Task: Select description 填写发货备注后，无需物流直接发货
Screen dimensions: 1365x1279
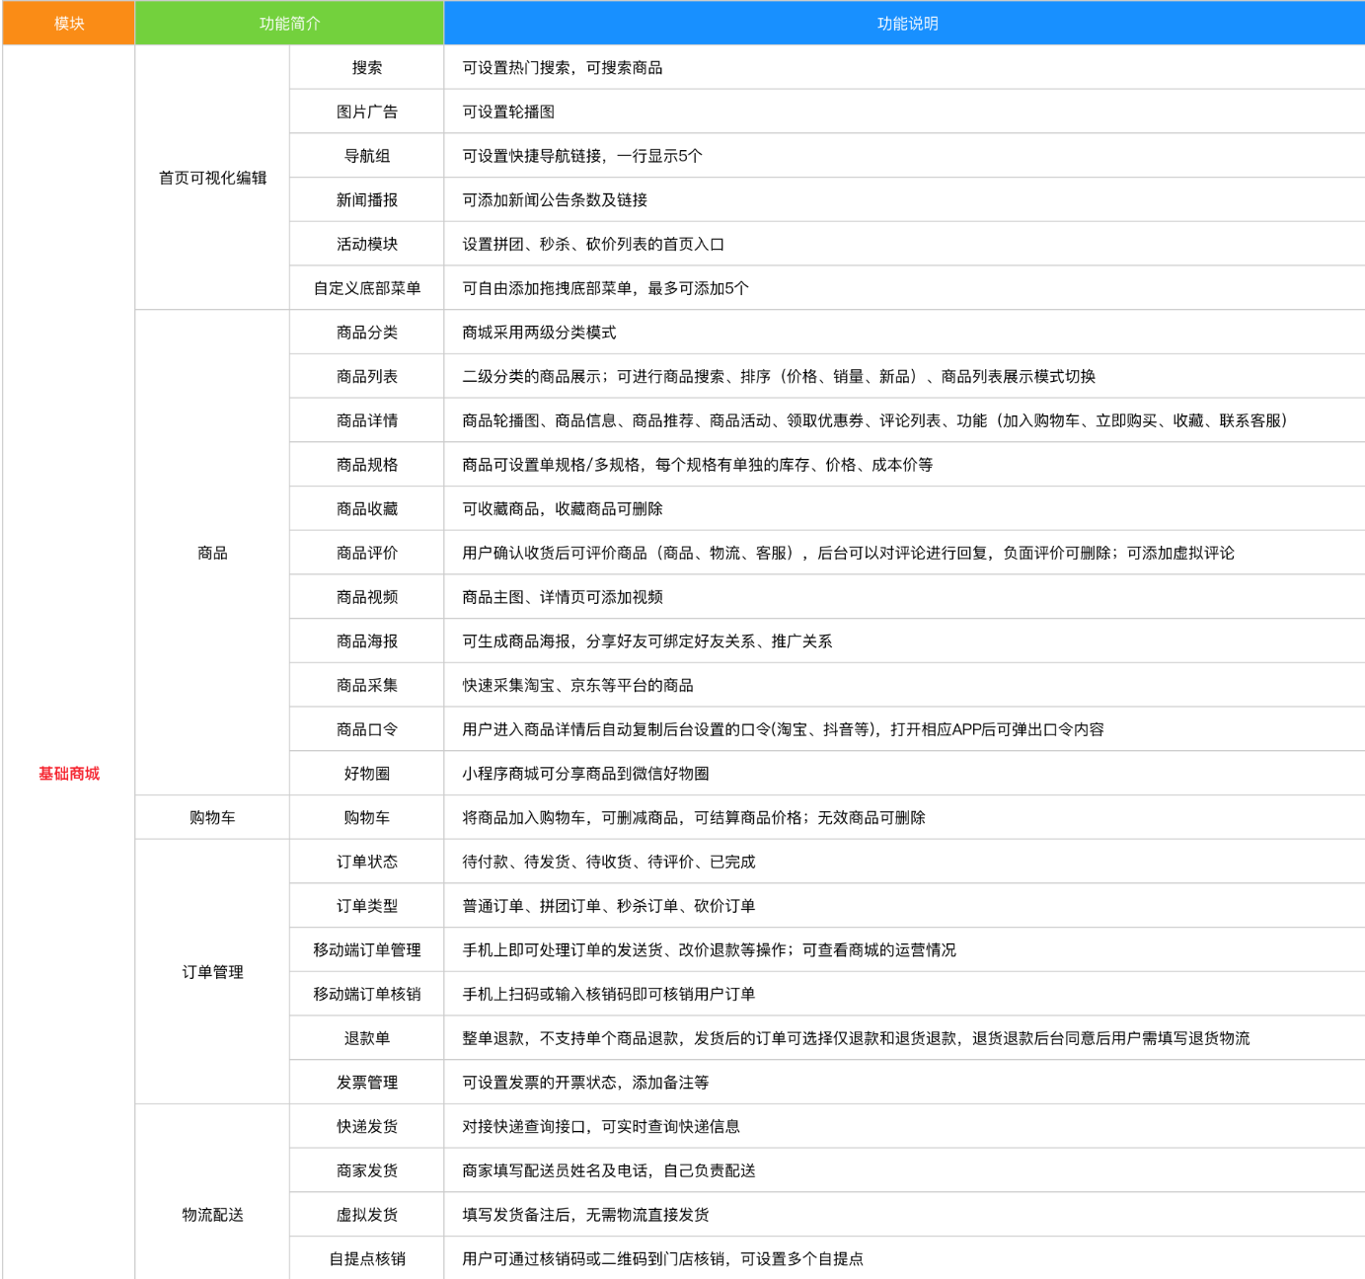Action: click(x=585, y=1215)
